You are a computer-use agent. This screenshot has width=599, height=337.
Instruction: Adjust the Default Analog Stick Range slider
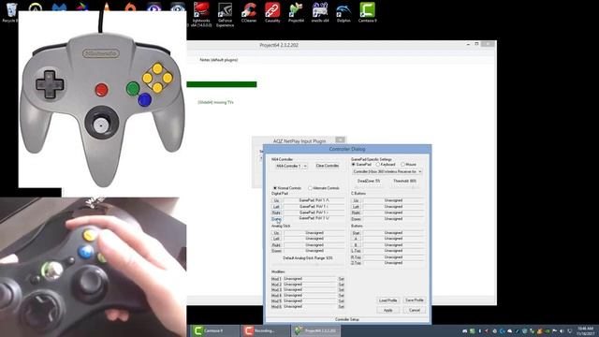click(x=308, y=264)
